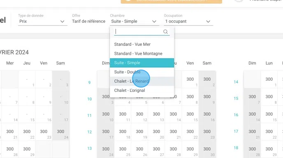Click week number 10 label
This screenshot has width=283, height=158.
90,99
